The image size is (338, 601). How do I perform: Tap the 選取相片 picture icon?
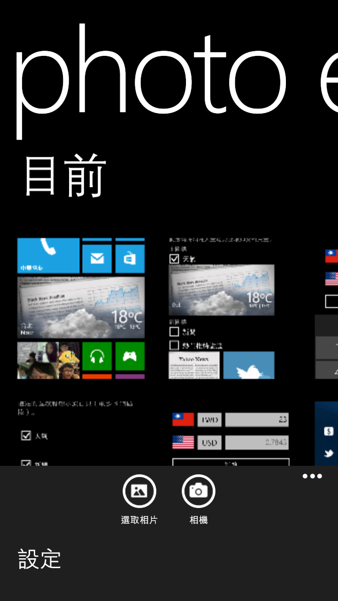tap(139, 491)
